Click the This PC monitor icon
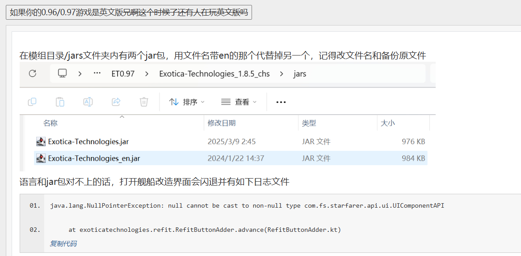The height and width of the screenshot is (256, 521). coord(62,73)
